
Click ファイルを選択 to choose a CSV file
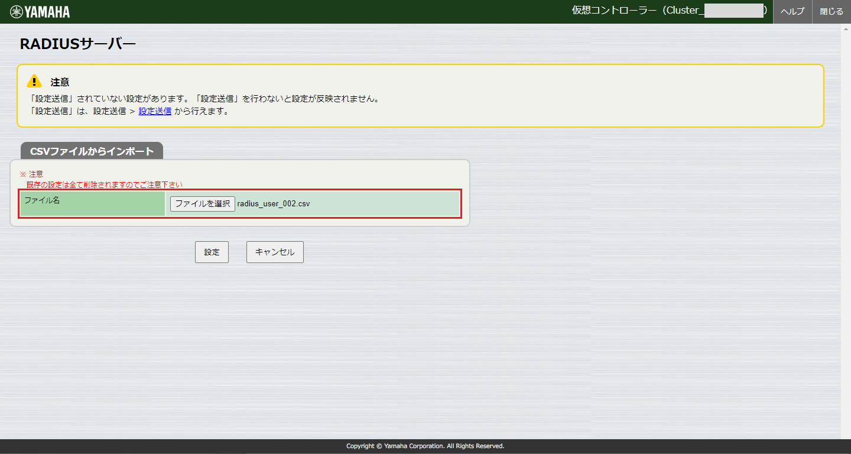coord(202,203)
